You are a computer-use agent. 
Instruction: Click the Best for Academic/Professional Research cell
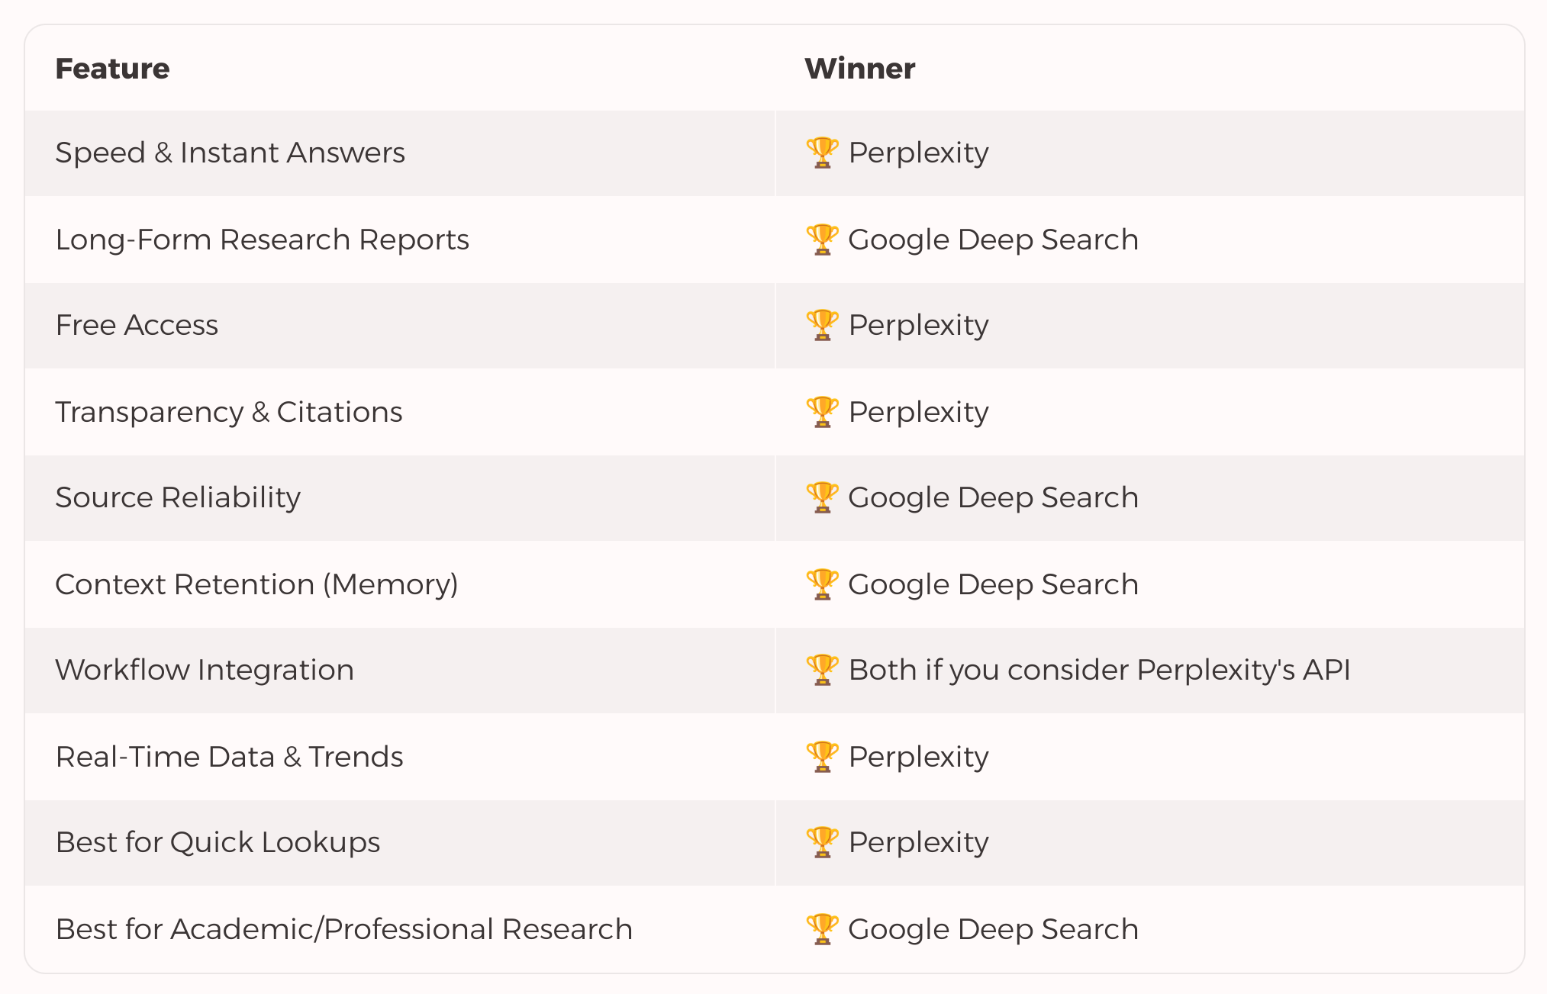coord(400,929)
